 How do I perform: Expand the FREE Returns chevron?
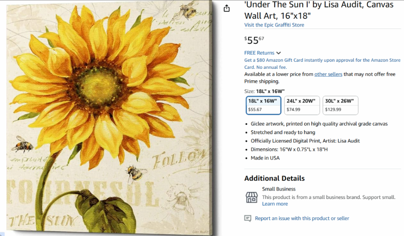click(279, 53)
